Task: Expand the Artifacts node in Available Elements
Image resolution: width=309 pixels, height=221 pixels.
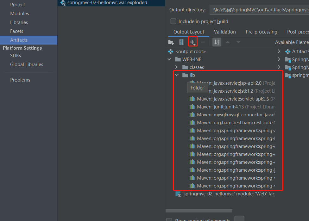Action: pos(279,51)
